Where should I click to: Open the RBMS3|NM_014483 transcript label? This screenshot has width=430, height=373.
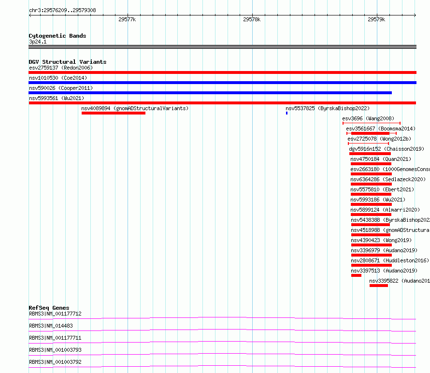[51, 326]
